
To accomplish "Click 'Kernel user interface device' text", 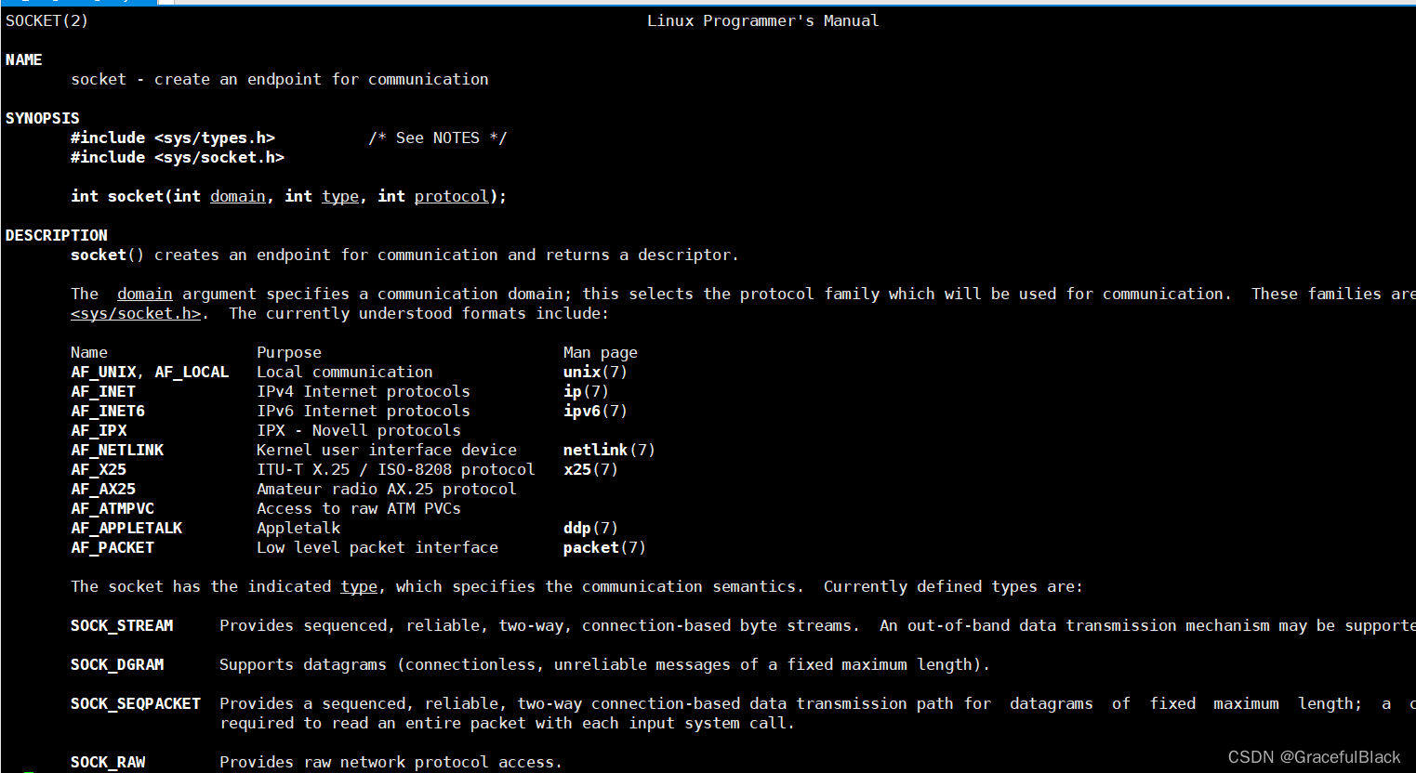I will tap(387, 450).
